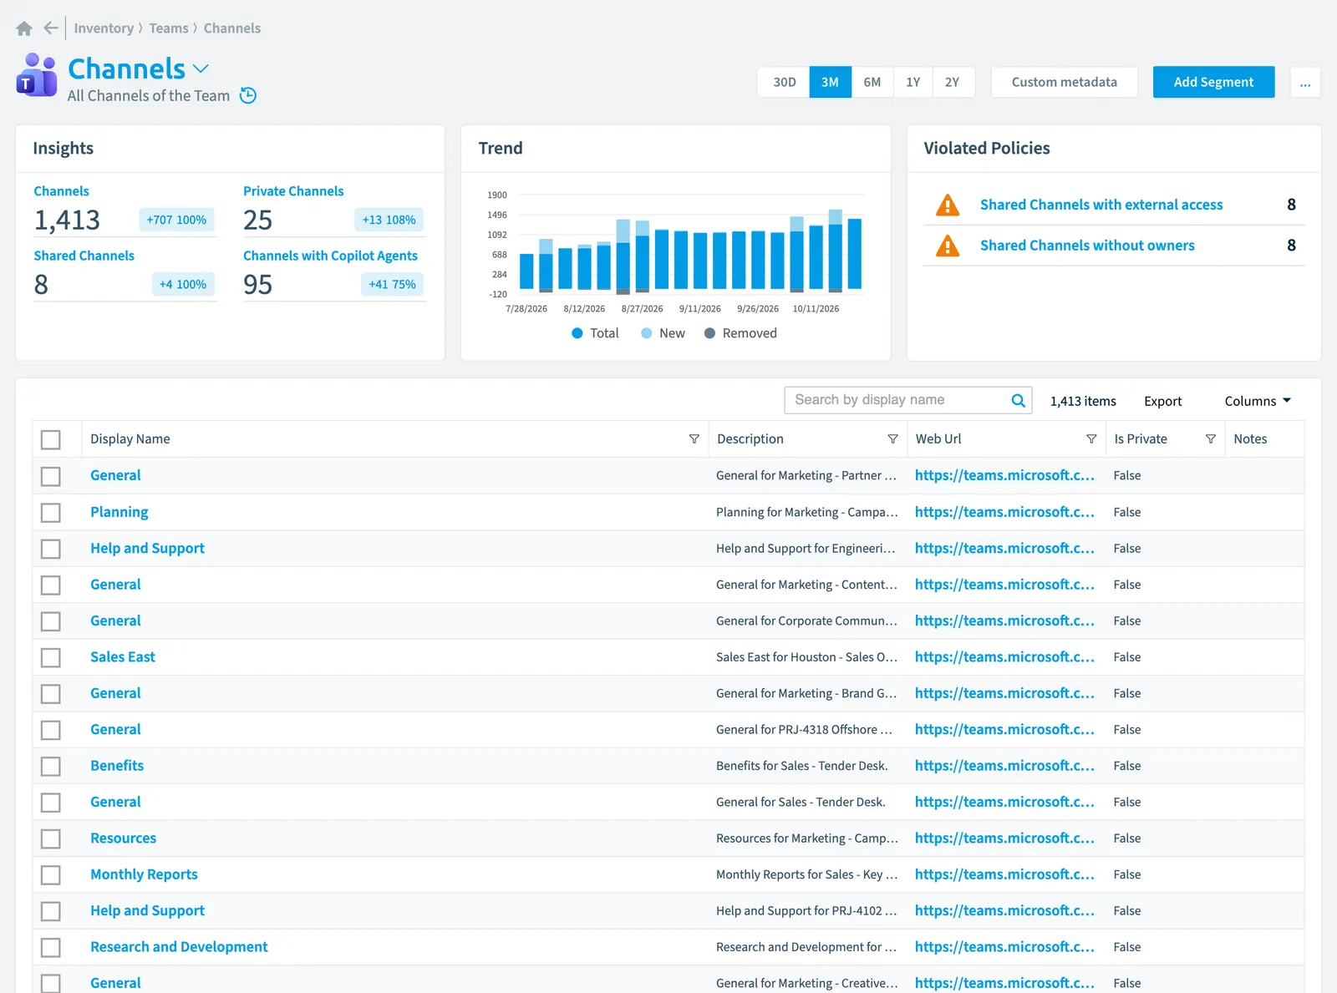Open the history clock icon
Viewport: 1337px width, 993px height.
[248, 95]
